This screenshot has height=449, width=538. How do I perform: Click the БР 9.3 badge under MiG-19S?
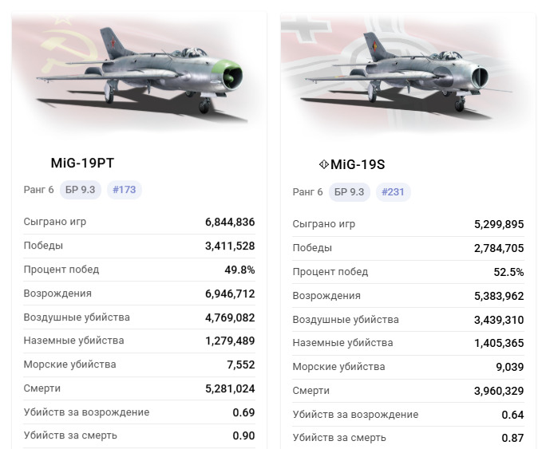tap(349, 192)
